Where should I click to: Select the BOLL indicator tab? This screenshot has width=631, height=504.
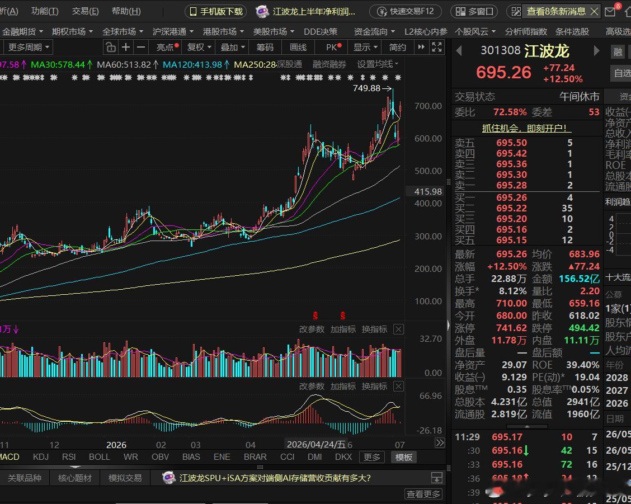coord(99,457)
